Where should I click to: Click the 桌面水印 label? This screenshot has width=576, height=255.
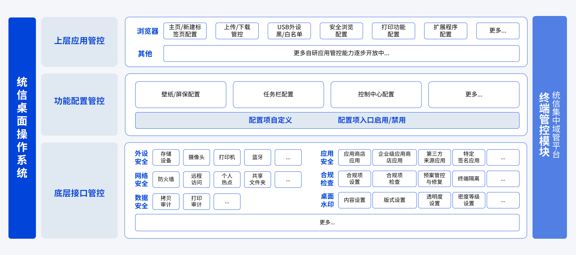[x=327, y=200]
